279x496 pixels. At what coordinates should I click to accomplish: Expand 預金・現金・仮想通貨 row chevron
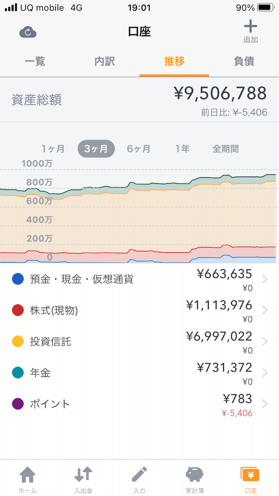click(265, 279)
